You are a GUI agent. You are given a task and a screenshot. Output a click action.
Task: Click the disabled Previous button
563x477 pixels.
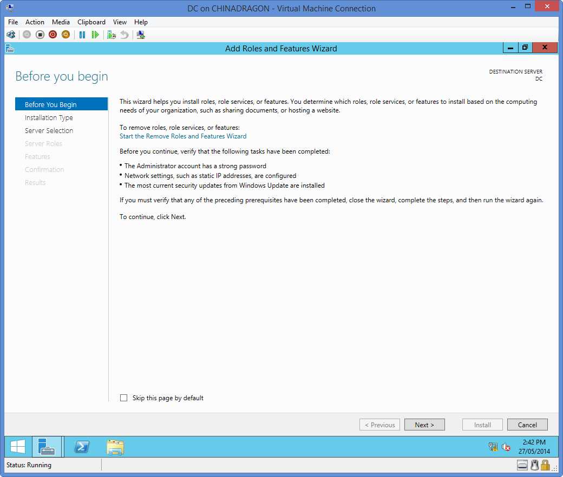tap(379, 425)
